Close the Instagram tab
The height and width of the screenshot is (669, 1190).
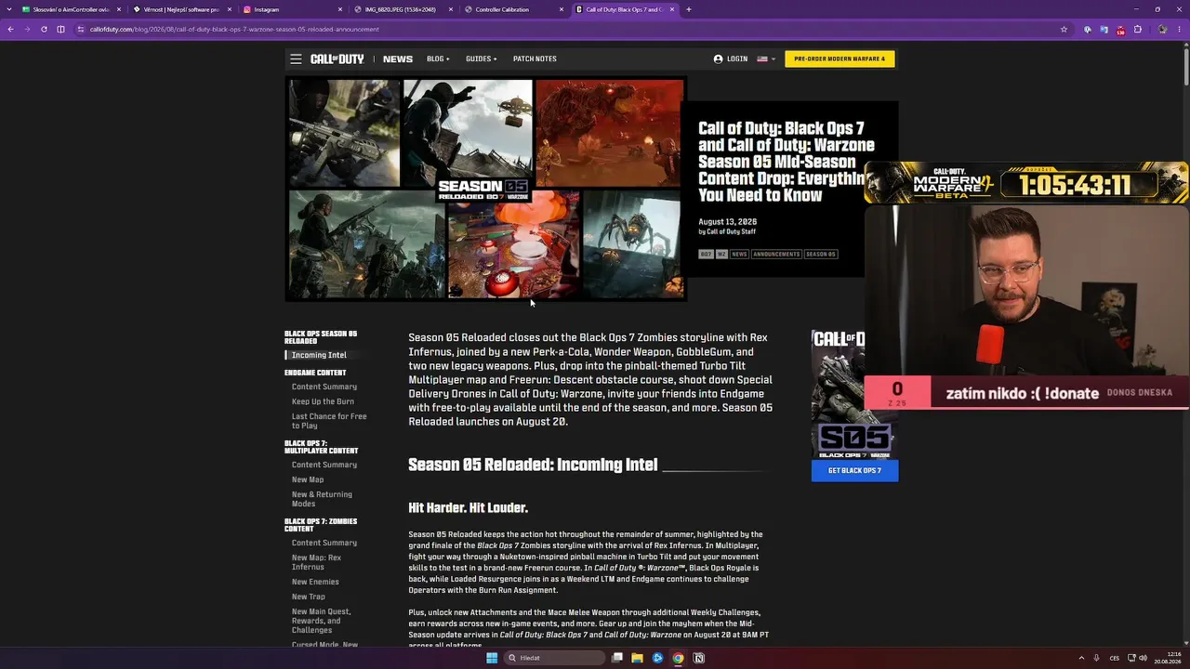point(340,9)
